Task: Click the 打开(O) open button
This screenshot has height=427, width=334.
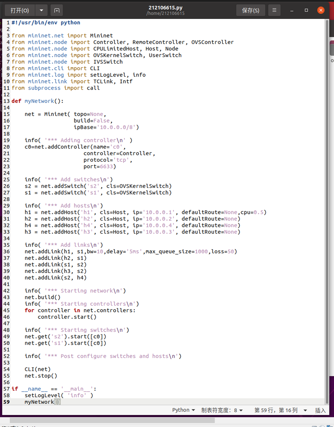Action: (20, 10)
